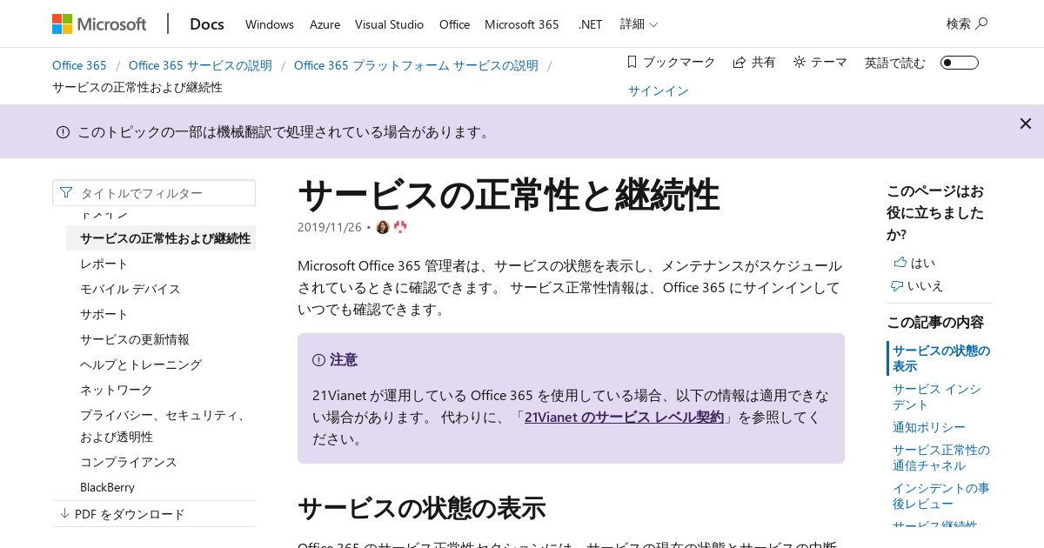Open the Azure menu item
1044x548 pixels.
click(x=325, y=24)
